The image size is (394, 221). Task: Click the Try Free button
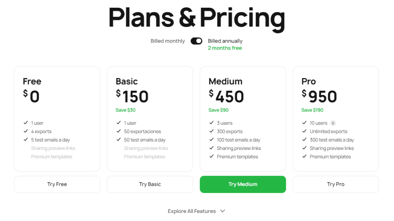click(57, 184)
